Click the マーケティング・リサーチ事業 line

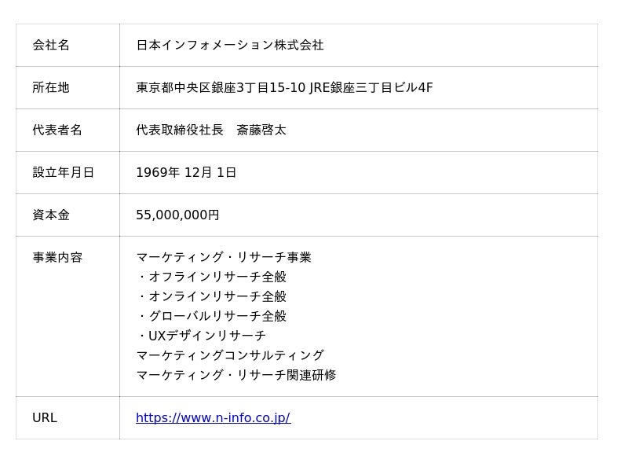(x=224, y=258)
